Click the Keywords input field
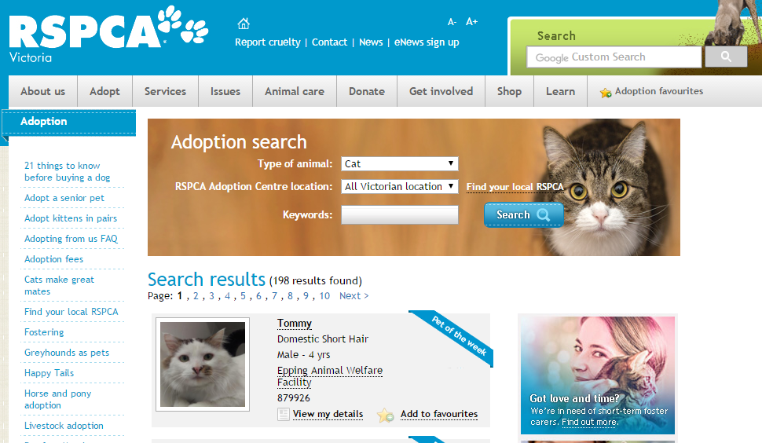The image size is (762, 443). tap(400, 214)
